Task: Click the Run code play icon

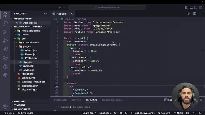Action: (x=189, y=14)
